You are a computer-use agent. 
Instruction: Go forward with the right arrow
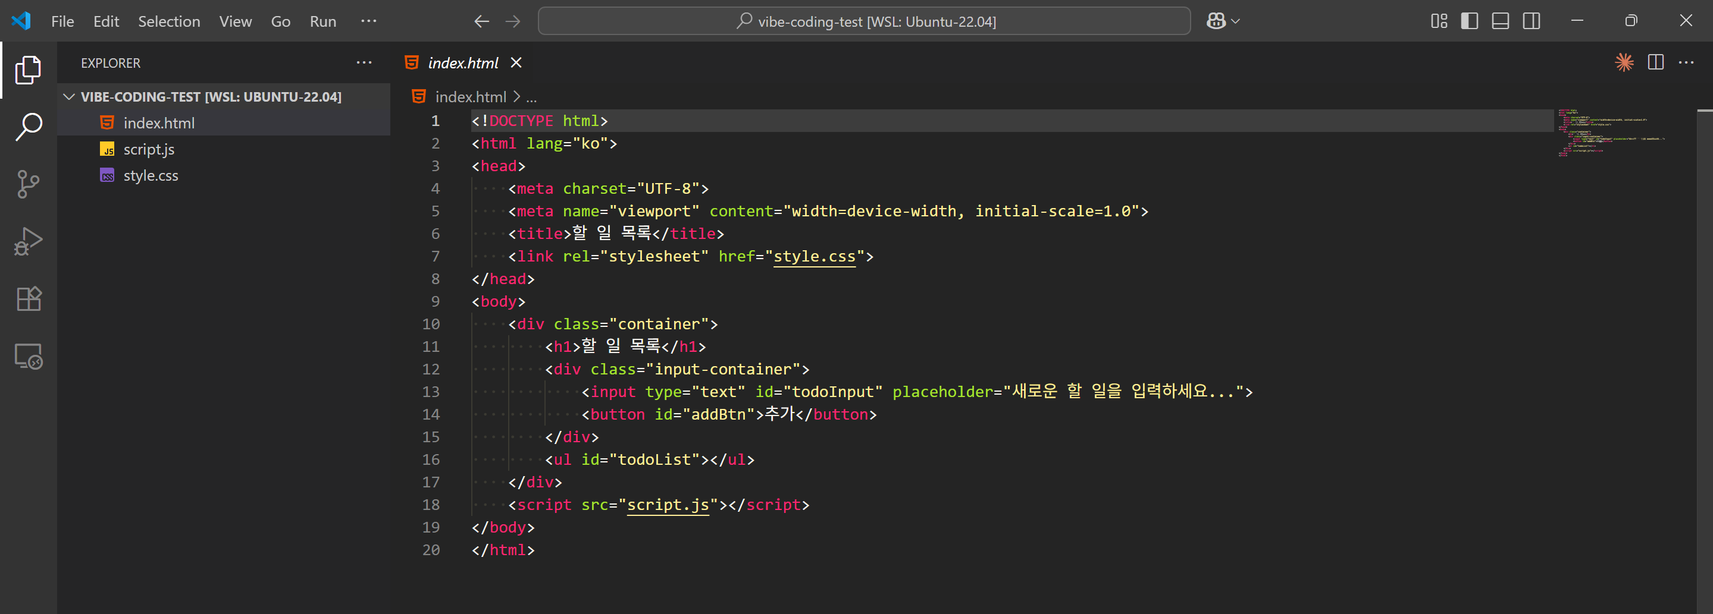[513, 21]
